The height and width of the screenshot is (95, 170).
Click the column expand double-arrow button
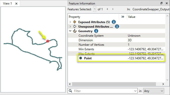point(123,17)
